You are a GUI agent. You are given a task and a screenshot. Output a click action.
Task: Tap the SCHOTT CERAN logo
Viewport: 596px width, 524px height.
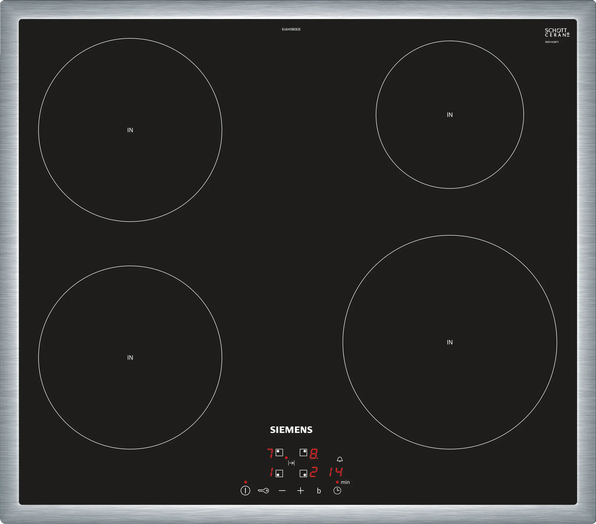click(557, 33)
